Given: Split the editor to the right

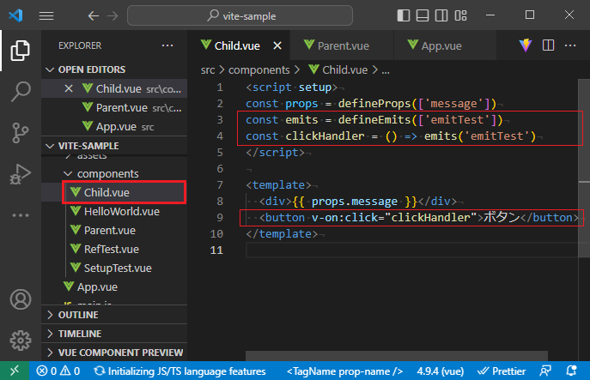Looking at the screenshot, I should pos(548,45).
